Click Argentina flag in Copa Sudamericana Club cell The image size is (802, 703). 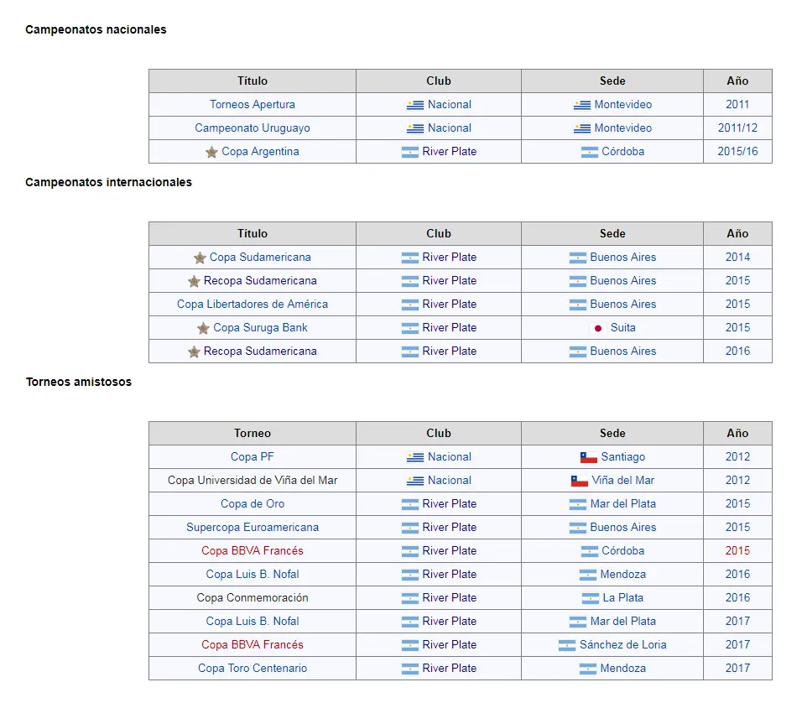(409, 258)
